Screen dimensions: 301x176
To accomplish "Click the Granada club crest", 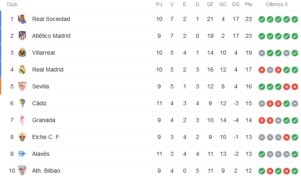I will point(22,120).
